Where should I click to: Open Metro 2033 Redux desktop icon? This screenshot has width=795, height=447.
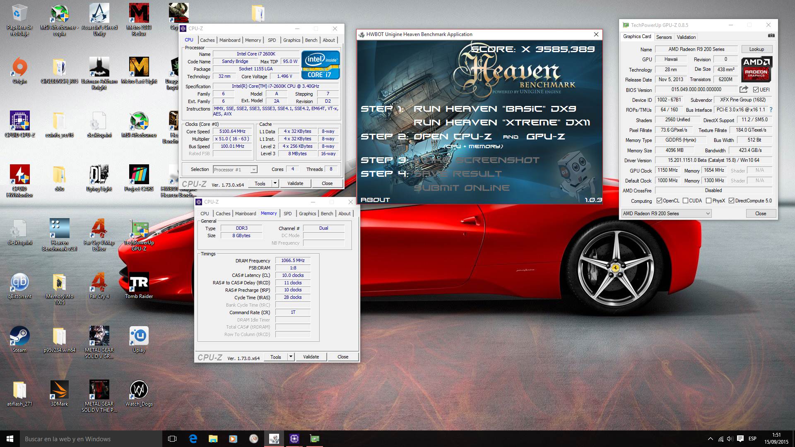click(x=139, y=20)
